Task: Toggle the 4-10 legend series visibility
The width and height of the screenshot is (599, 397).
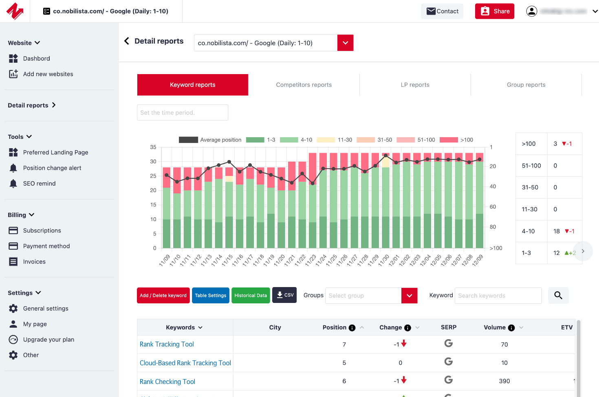Action: [296, 140]
